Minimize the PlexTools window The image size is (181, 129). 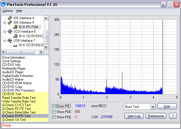click(x=163, y=5)
